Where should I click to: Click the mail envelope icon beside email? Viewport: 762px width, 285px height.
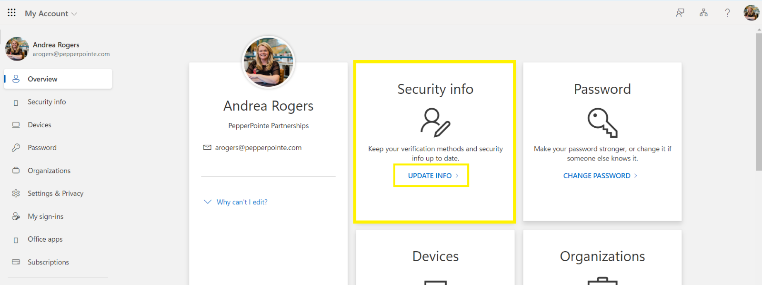pyautogui.click(x=207, y=148)
